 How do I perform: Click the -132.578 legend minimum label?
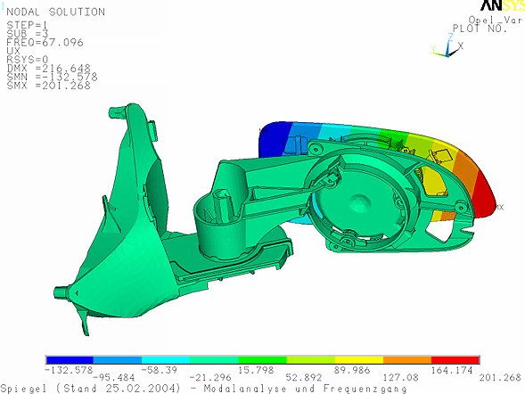69,370
